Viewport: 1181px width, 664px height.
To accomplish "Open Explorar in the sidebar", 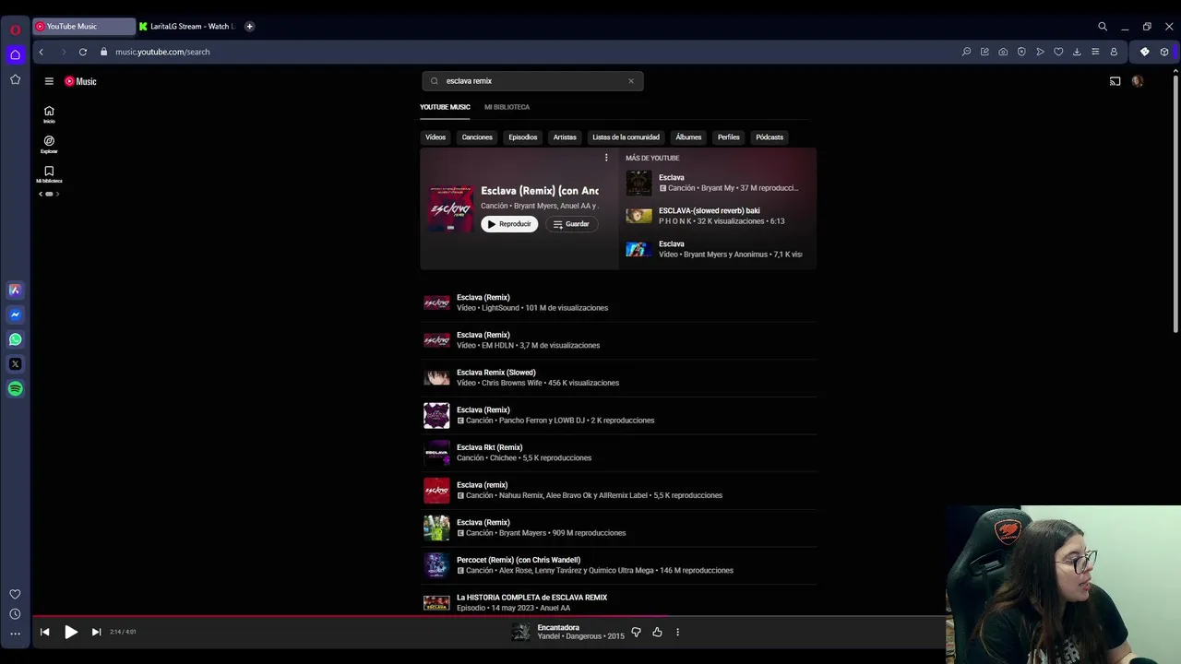I will (49, 144).
